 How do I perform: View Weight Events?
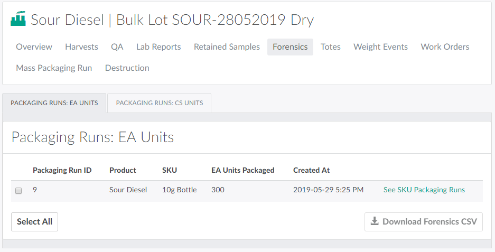pyautogui.click(x=380, y=47)
